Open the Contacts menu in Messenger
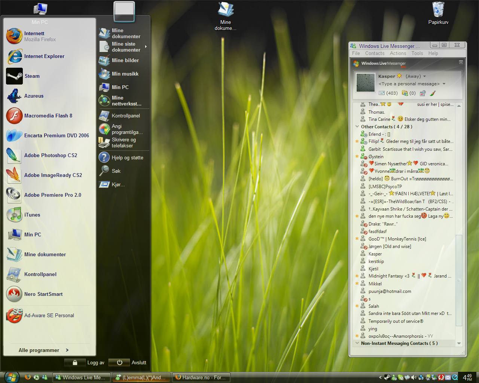 pos(375,53)
